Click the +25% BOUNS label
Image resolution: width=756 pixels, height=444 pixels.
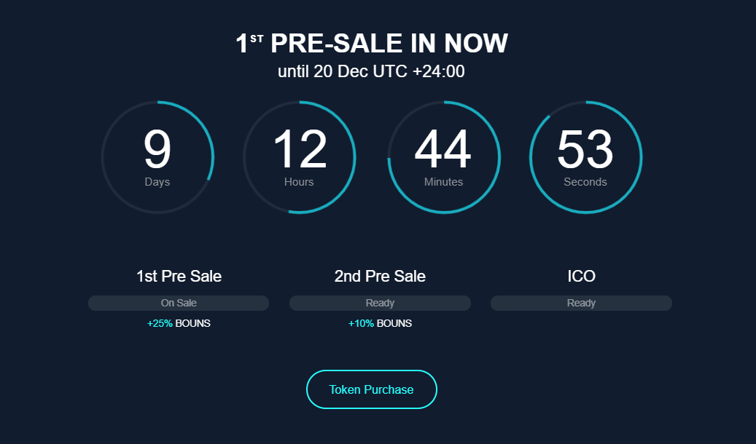(179, 323)
